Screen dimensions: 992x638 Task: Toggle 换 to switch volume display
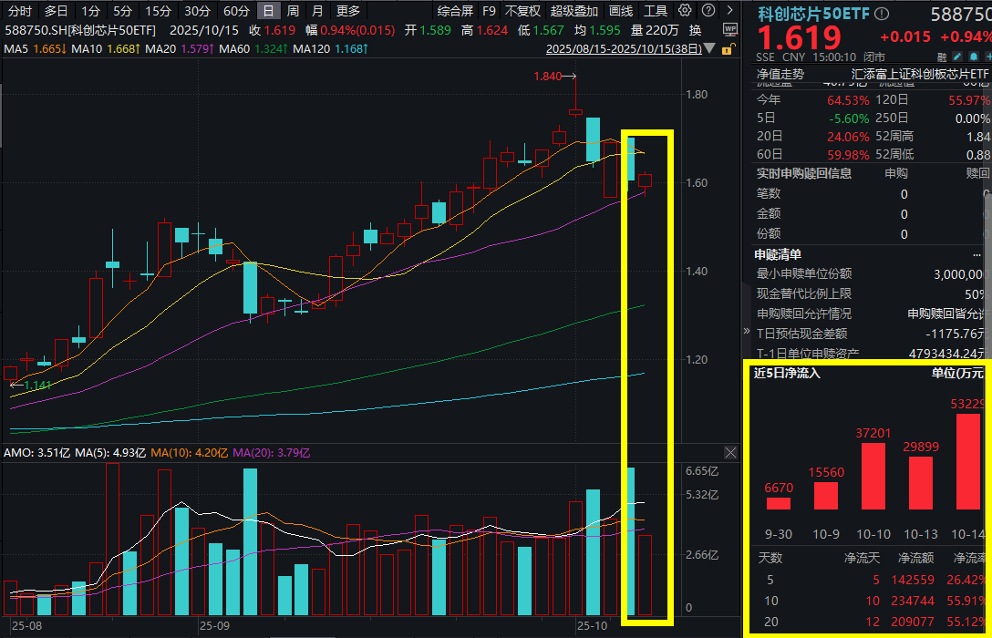697,28
